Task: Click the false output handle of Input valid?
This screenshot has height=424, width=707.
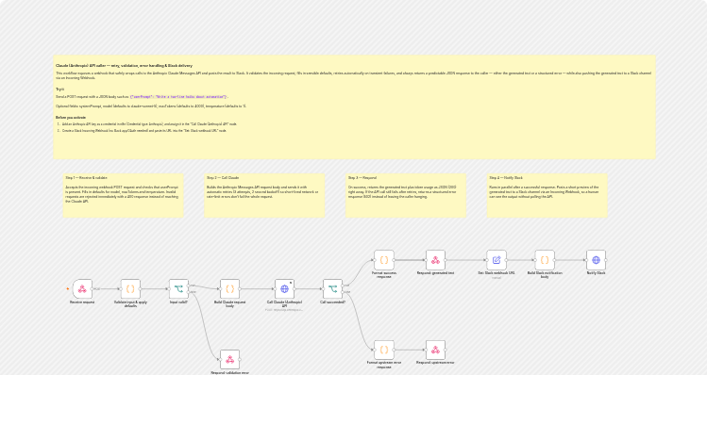Action: [190, 292]
